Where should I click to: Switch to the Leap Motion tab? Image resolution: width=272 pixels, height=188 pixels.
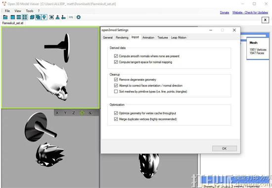pyautogui.click(x=179, y=38)
